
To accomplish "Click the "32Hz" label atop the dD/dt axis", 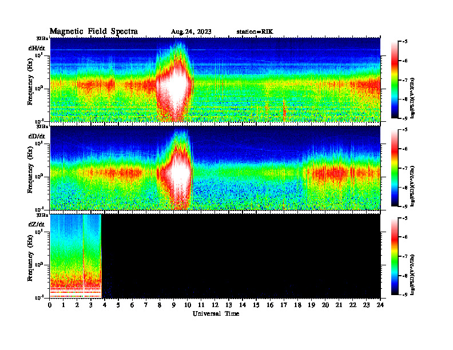I will point(42,126).
